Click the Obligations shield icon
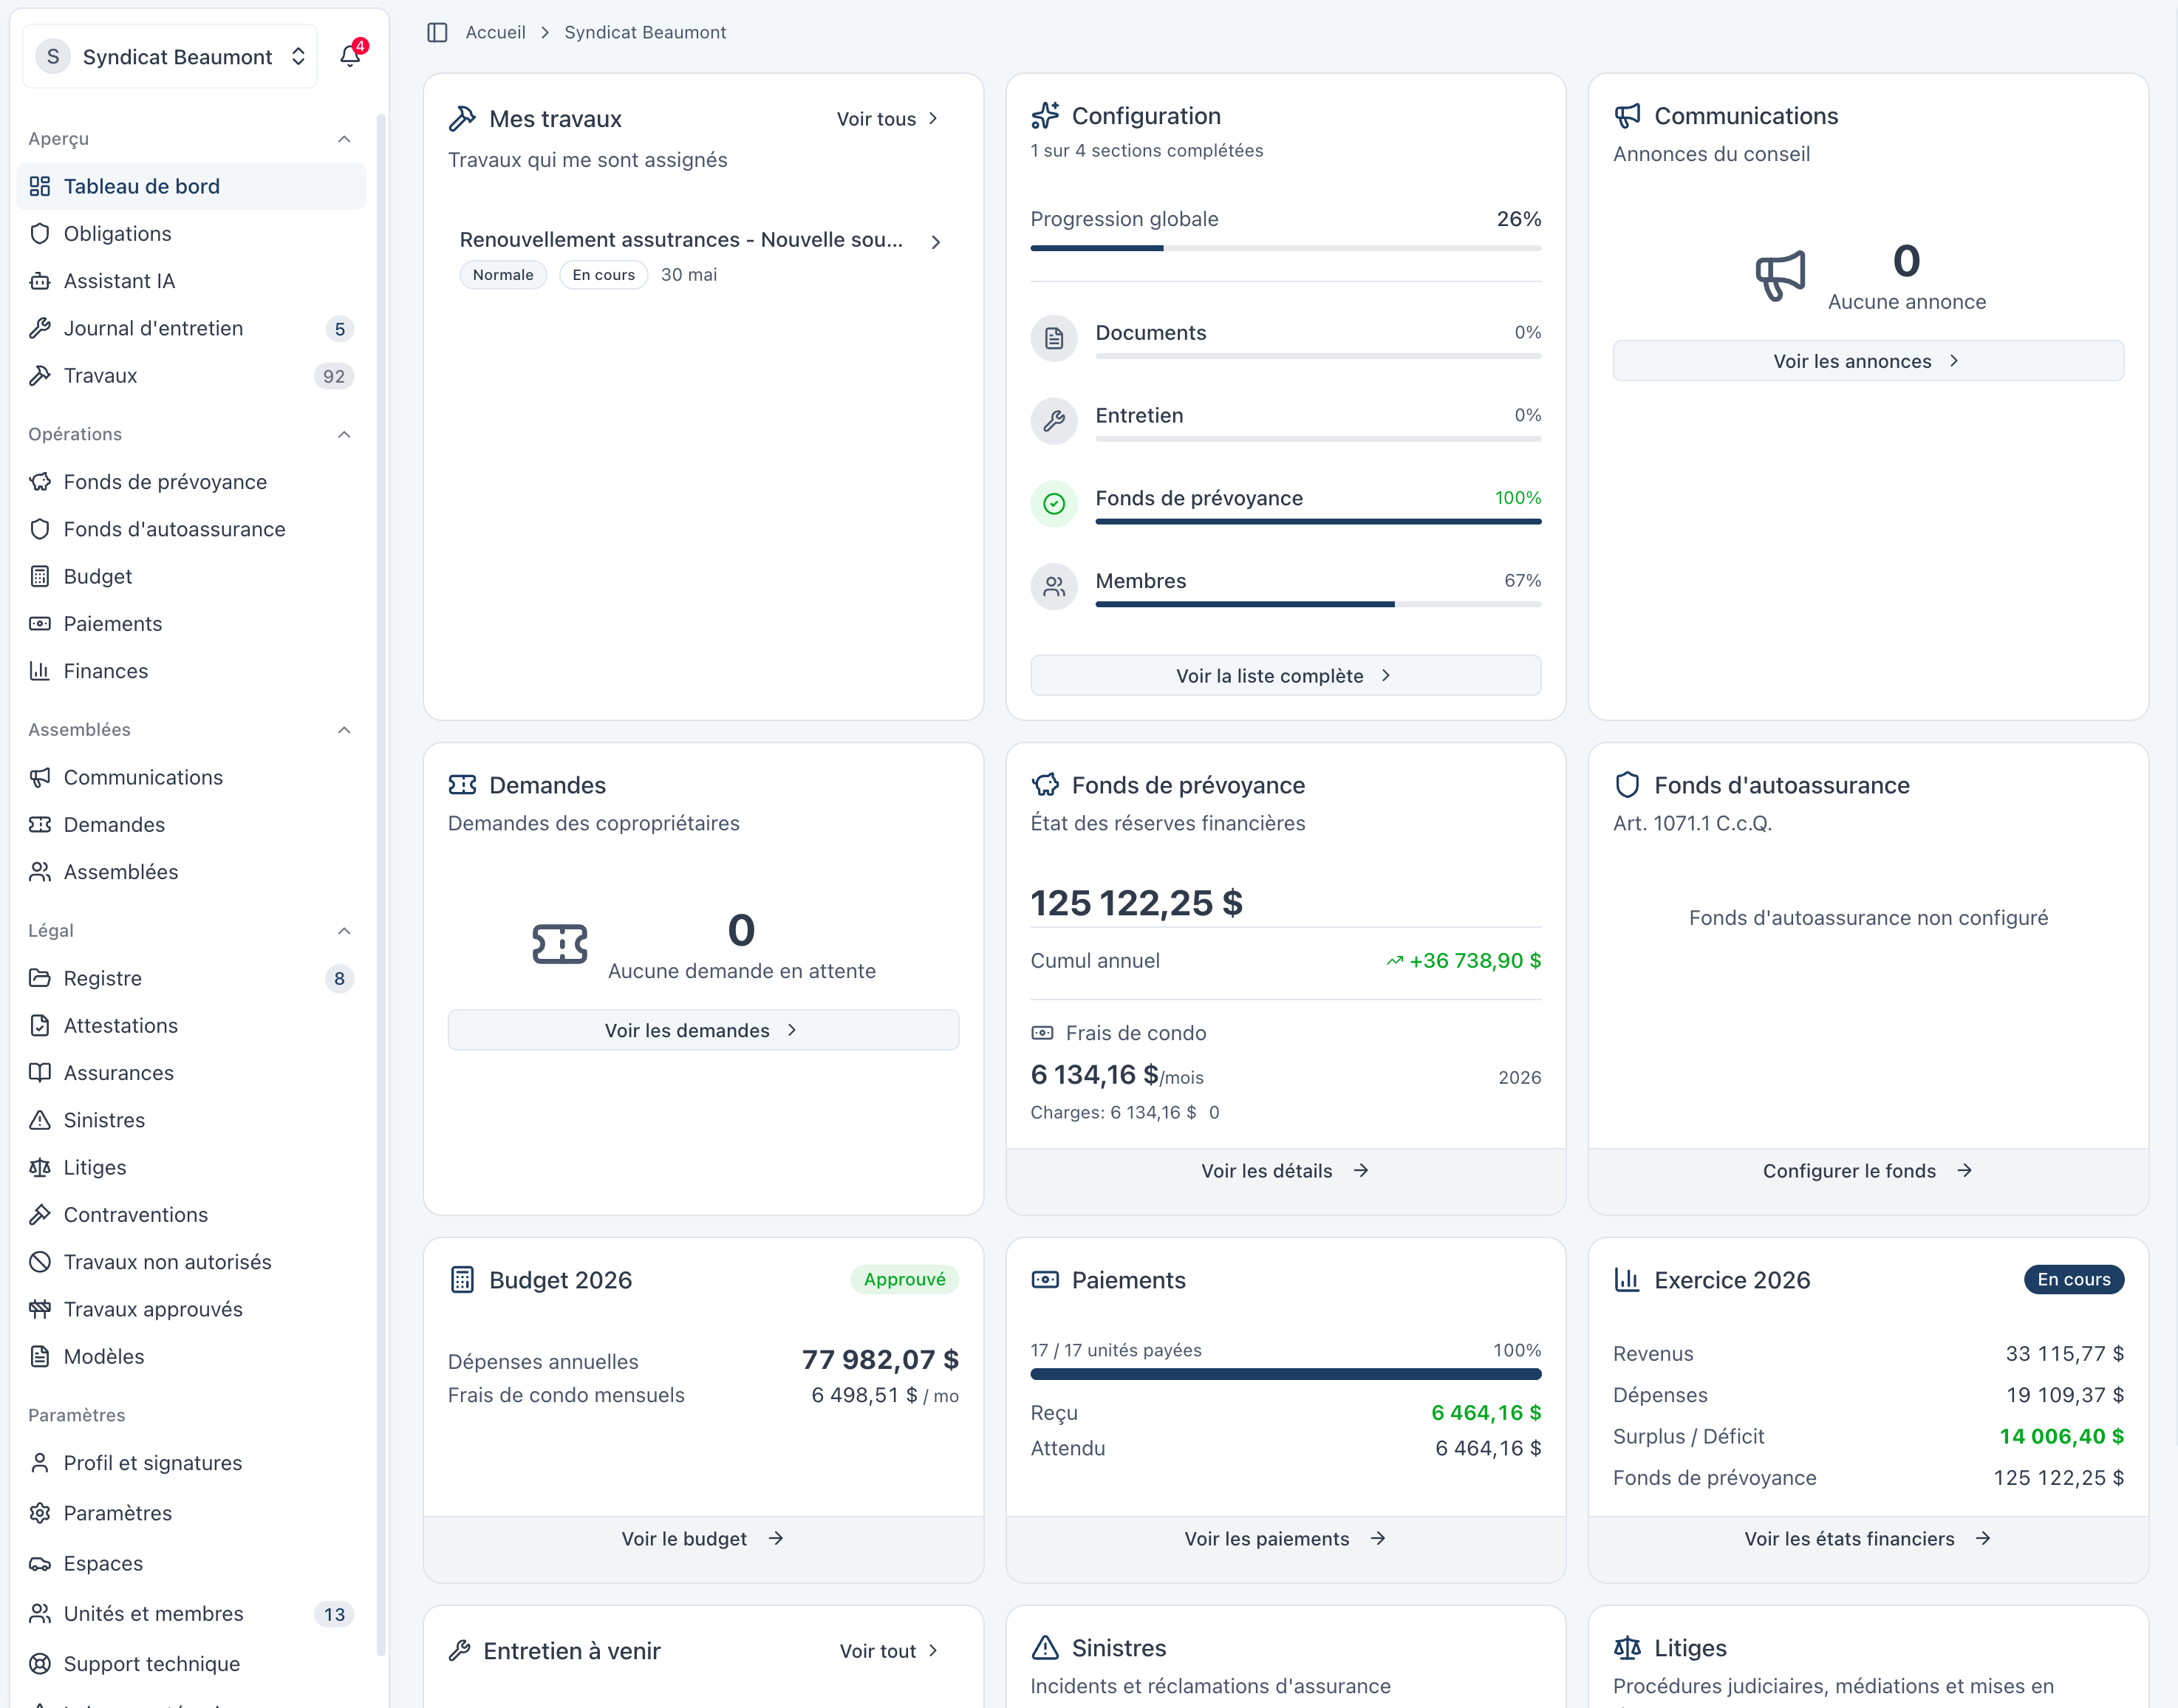This screenshot has width=2178, height=1708. click(x=40, y=233)
